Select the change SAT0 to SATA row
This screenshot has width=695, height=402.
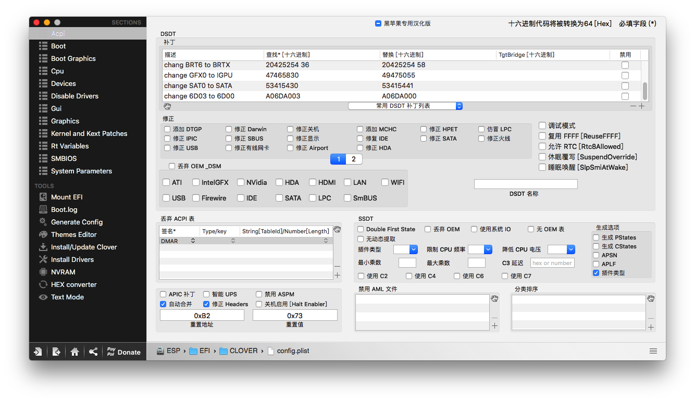pyautogui.click(x=402, y=86)
